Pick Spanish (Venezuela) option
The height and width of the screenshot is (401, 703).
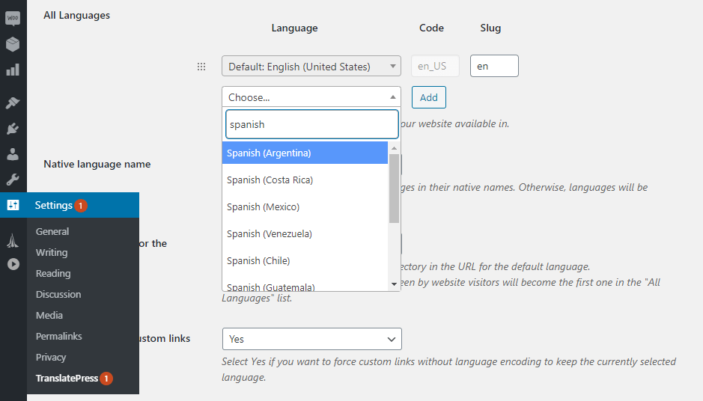tap(305, 233)
